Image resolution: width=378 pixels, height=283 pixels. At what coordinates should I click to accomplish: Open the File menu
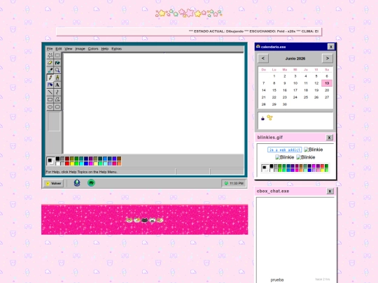click(50, 49)
